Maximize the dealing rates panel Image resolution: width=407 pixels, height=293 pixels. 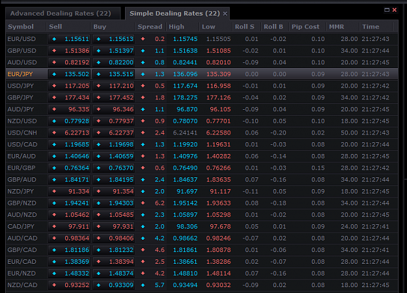tap(387, 10)
